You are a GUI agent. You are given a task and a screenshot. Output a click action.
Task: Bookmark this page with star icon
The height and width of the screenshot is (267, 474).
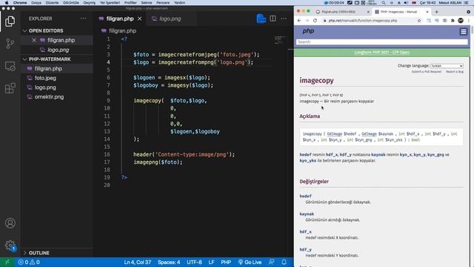[419, 21]
